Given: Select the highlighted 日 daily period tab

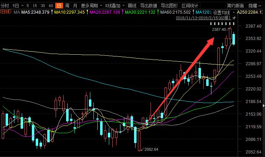Looking at the screenshot, I should pos(59,6).
